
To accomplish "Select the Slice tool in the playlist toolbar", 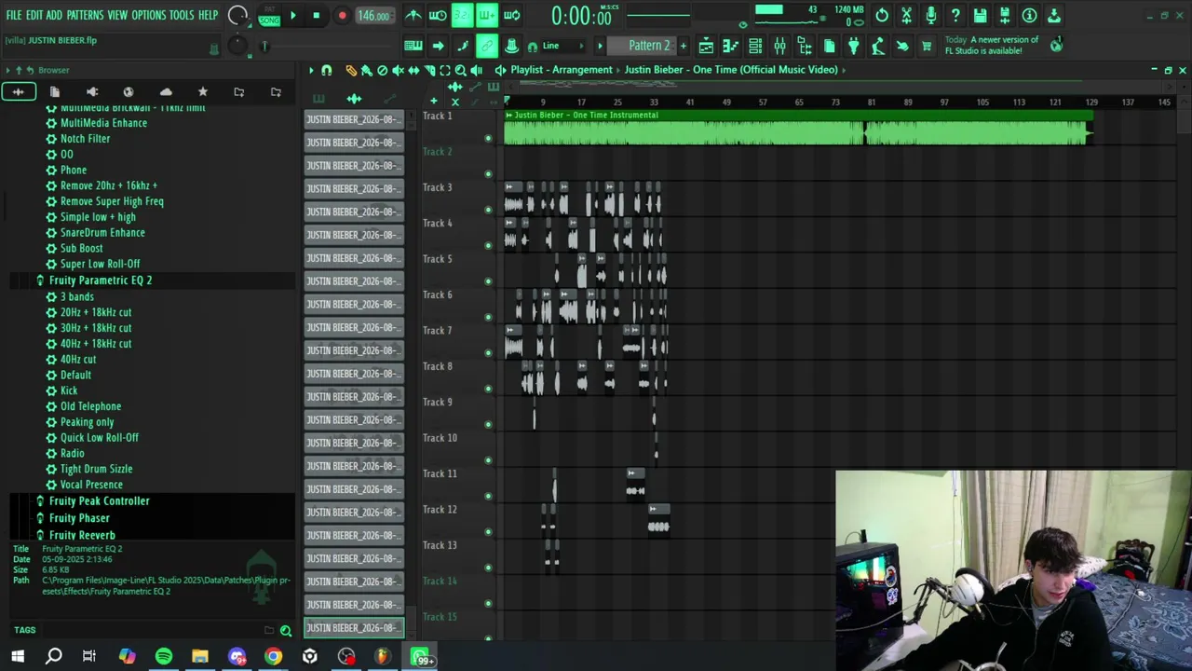I will tap(430, 70).
